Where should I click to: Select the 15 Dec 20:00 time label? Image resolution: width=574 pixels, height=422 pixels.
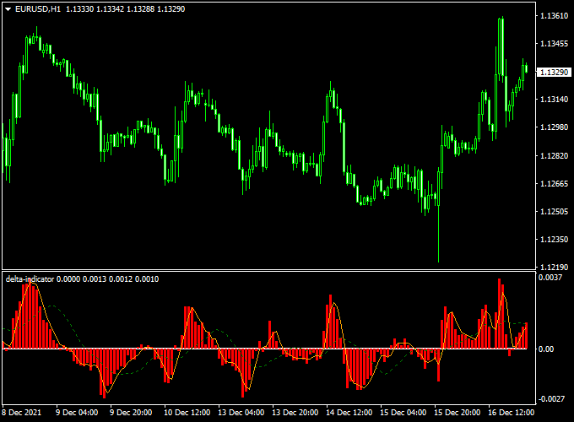pyautogui.click(x=458, y=413)
